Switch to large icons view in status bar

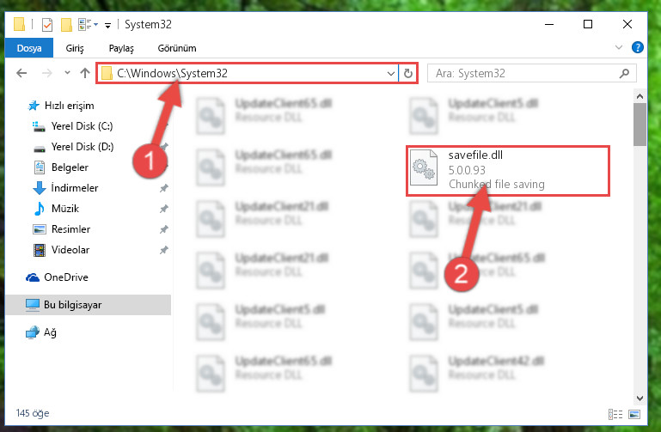(634, 414)
